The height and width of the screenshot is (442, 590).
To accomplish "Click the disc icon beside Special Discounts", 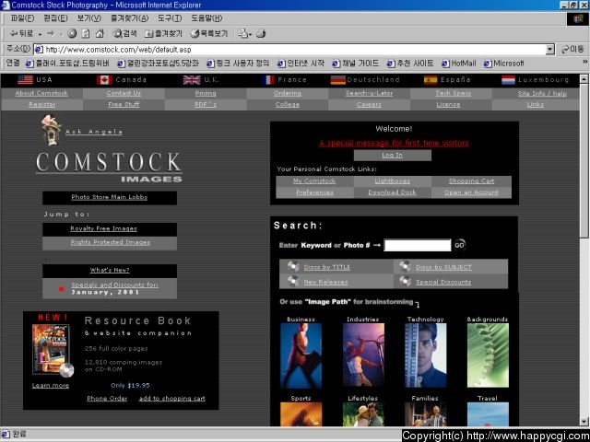I will tap(406, 281).
